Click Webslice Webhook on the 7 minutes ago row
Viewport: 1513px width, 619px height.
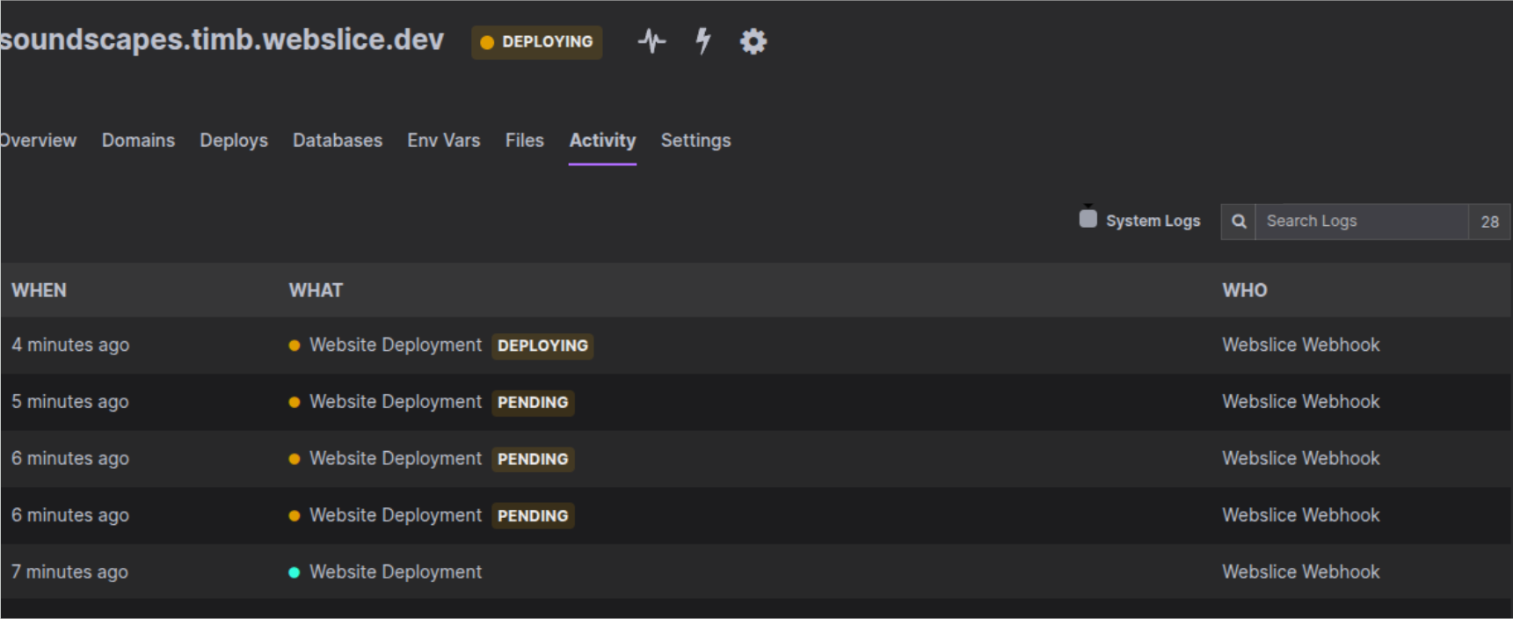click(x=1300, y=572)
